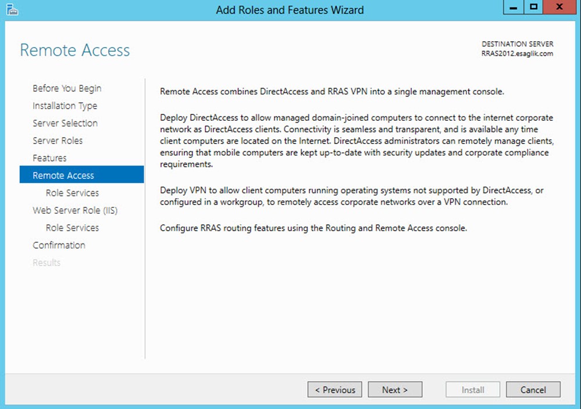Go to the Before You Begin step

tap(67, 88)
